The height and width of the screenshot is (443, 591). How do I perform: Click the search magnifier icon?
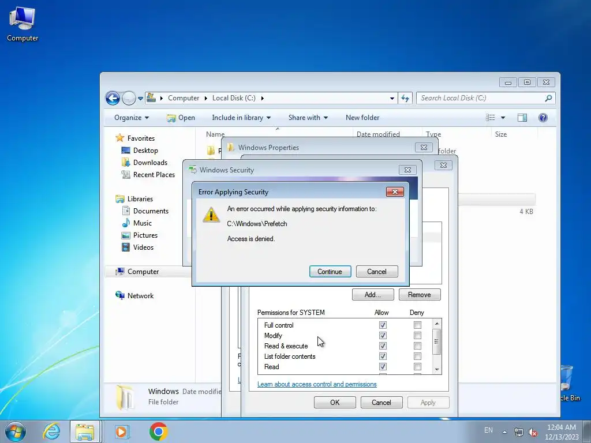point(548,98)
